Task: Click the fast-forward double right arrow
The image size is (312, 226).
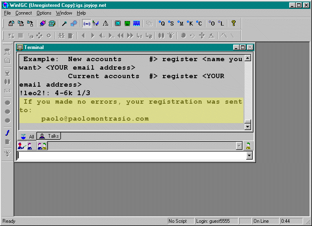Action: (130, 36)
